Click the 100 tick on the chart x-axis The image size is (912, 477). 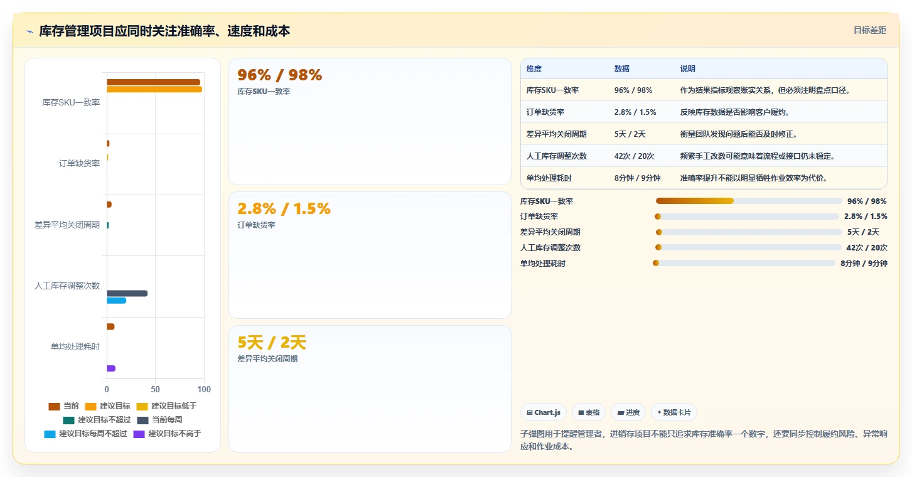pyautogui.click(x=204, y=389)
